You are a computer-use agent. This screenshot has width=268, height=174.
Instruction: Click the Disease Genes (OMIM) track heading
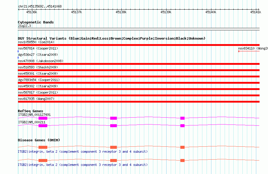point(39,140)
